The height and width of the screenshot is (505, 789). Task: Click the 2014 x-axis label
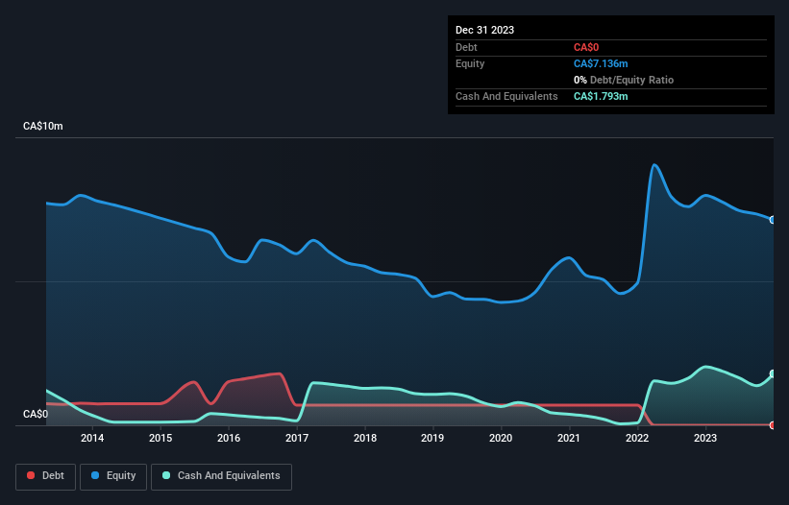click(92, 438)
